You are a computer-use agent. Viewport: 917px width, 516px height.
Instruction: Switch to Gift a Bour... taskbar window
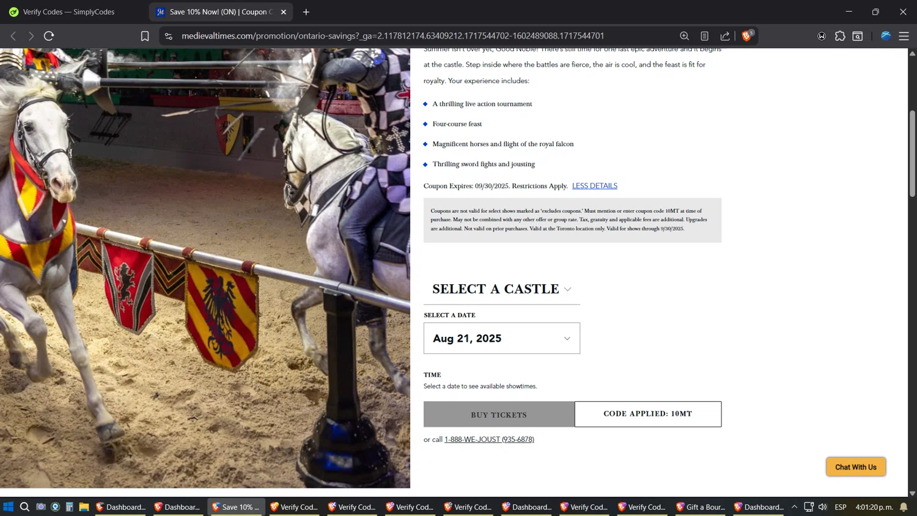coord(700,507)
